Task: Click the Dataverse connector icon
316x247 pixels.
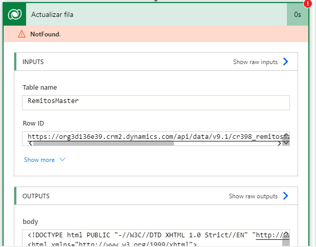Action: tap(14, 14)
